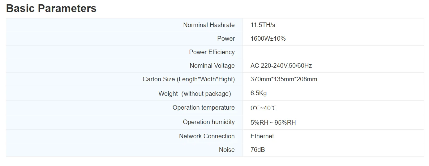
Task: Click the 1600W±10% power value
Action: (x=268, y=38)
